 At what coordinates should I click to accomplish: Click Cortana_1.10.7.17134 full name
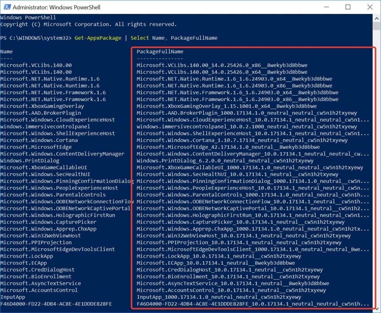coord(242,140)
